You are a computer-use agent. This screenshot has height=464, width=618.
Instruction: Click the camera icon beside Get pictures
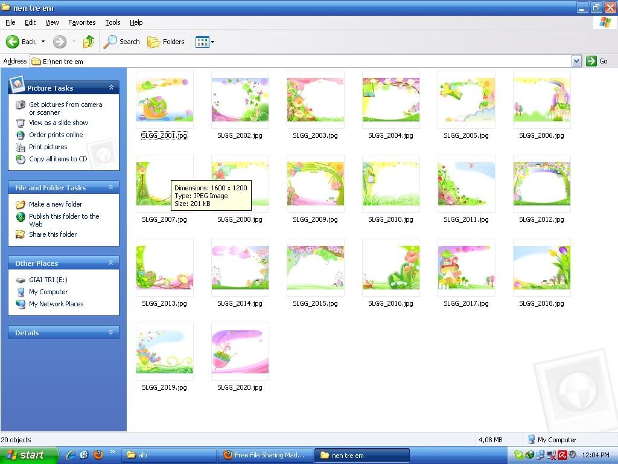pos(21,105)
